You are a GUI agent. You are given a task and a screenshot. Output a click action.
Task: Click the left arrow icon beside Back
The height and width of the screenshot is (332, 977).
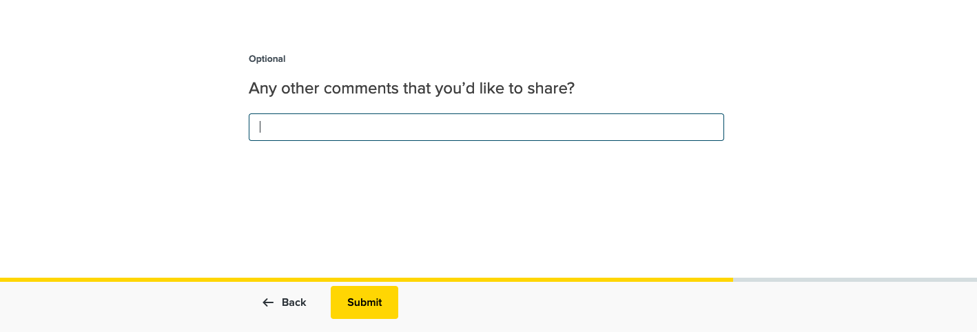(268, 302)
